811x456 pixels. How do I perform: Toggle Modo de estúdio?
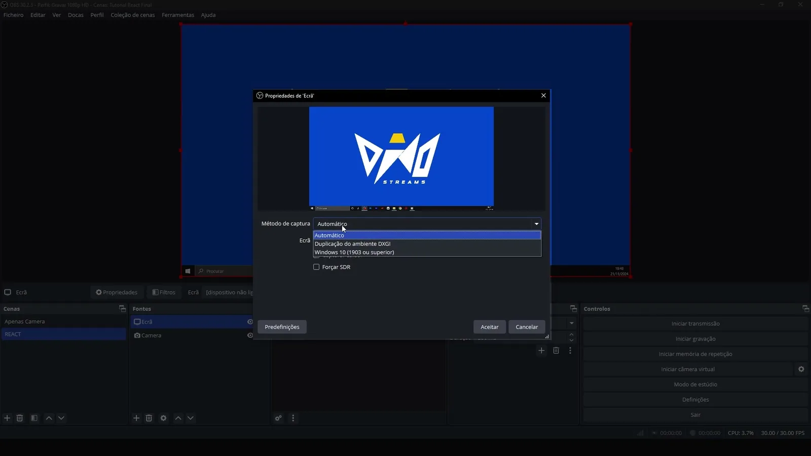coord(695,384)
